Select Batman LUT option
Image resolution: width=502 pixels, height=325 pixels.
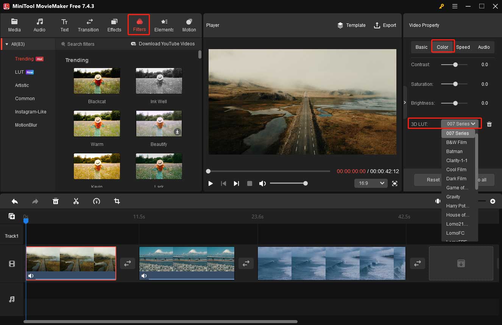click(458, 152)
